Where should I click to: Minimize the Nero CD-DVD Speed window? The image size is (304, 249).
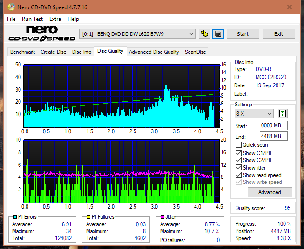point(247,7)
